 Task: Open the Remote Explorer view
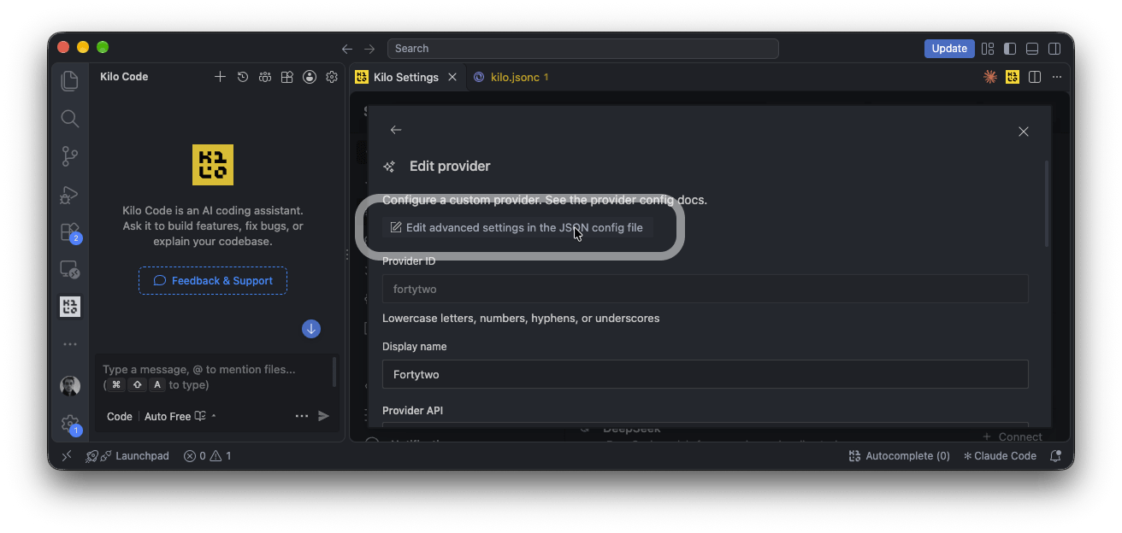(70, 270)
